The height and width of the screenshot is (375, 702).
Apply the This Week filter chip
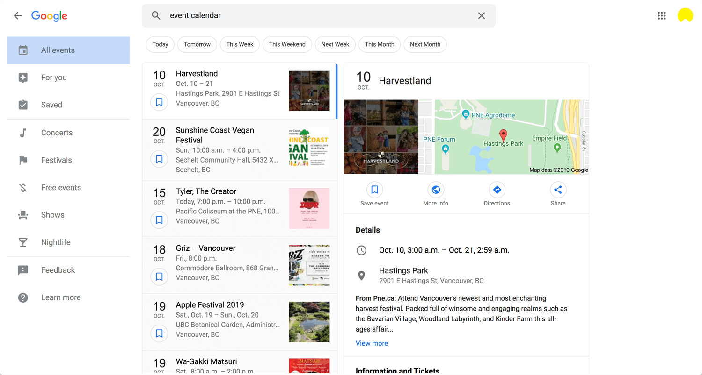click(x=240, y=44)
